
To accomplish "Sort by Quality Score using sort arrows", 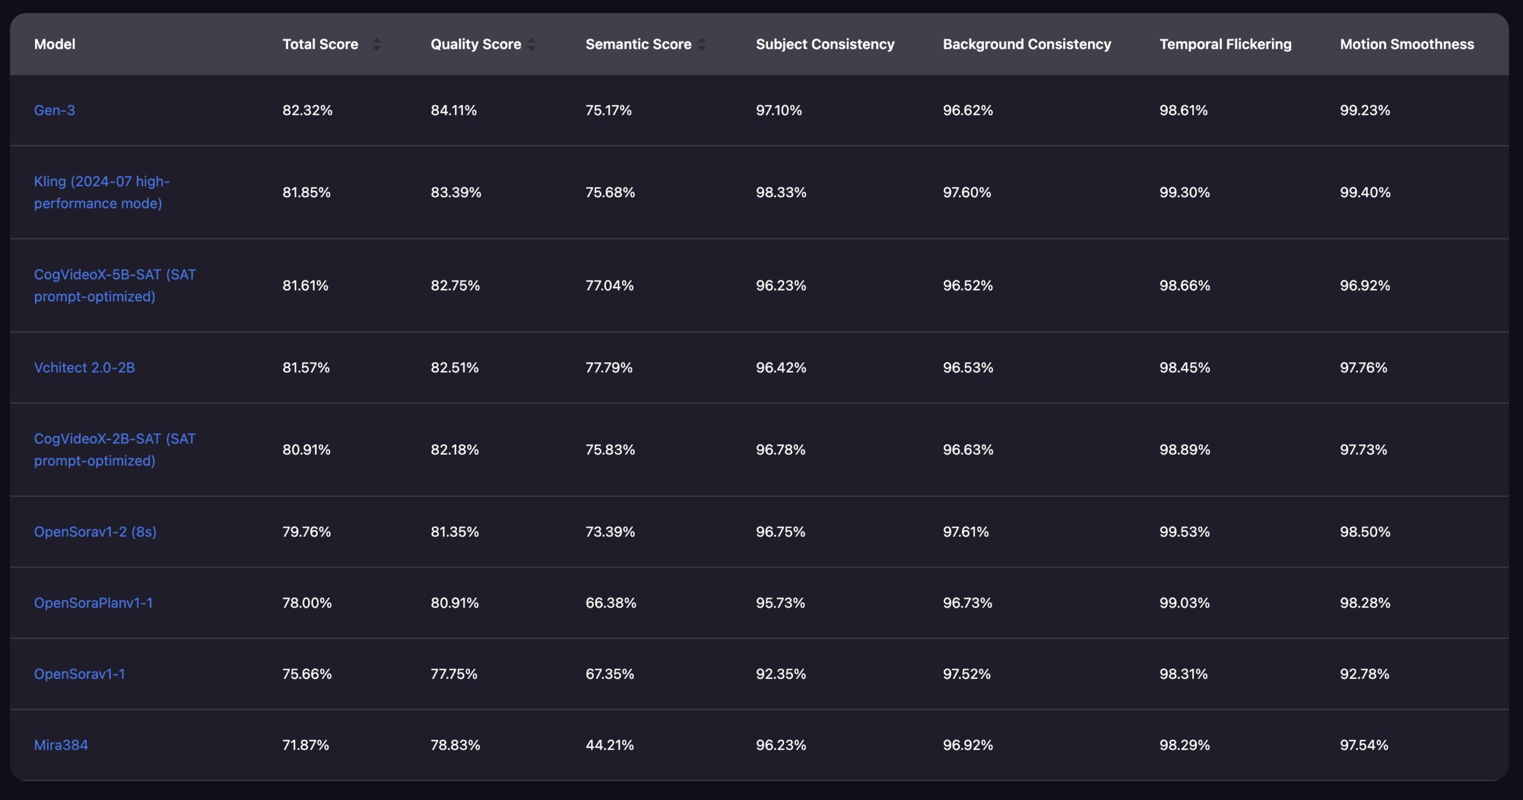I will [x=531, y=44].
